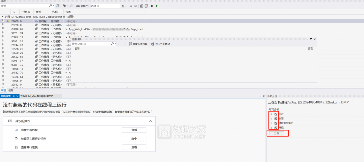
Task: Click 查看所有线程 in call stack toolbar
Action: [138, 44]
